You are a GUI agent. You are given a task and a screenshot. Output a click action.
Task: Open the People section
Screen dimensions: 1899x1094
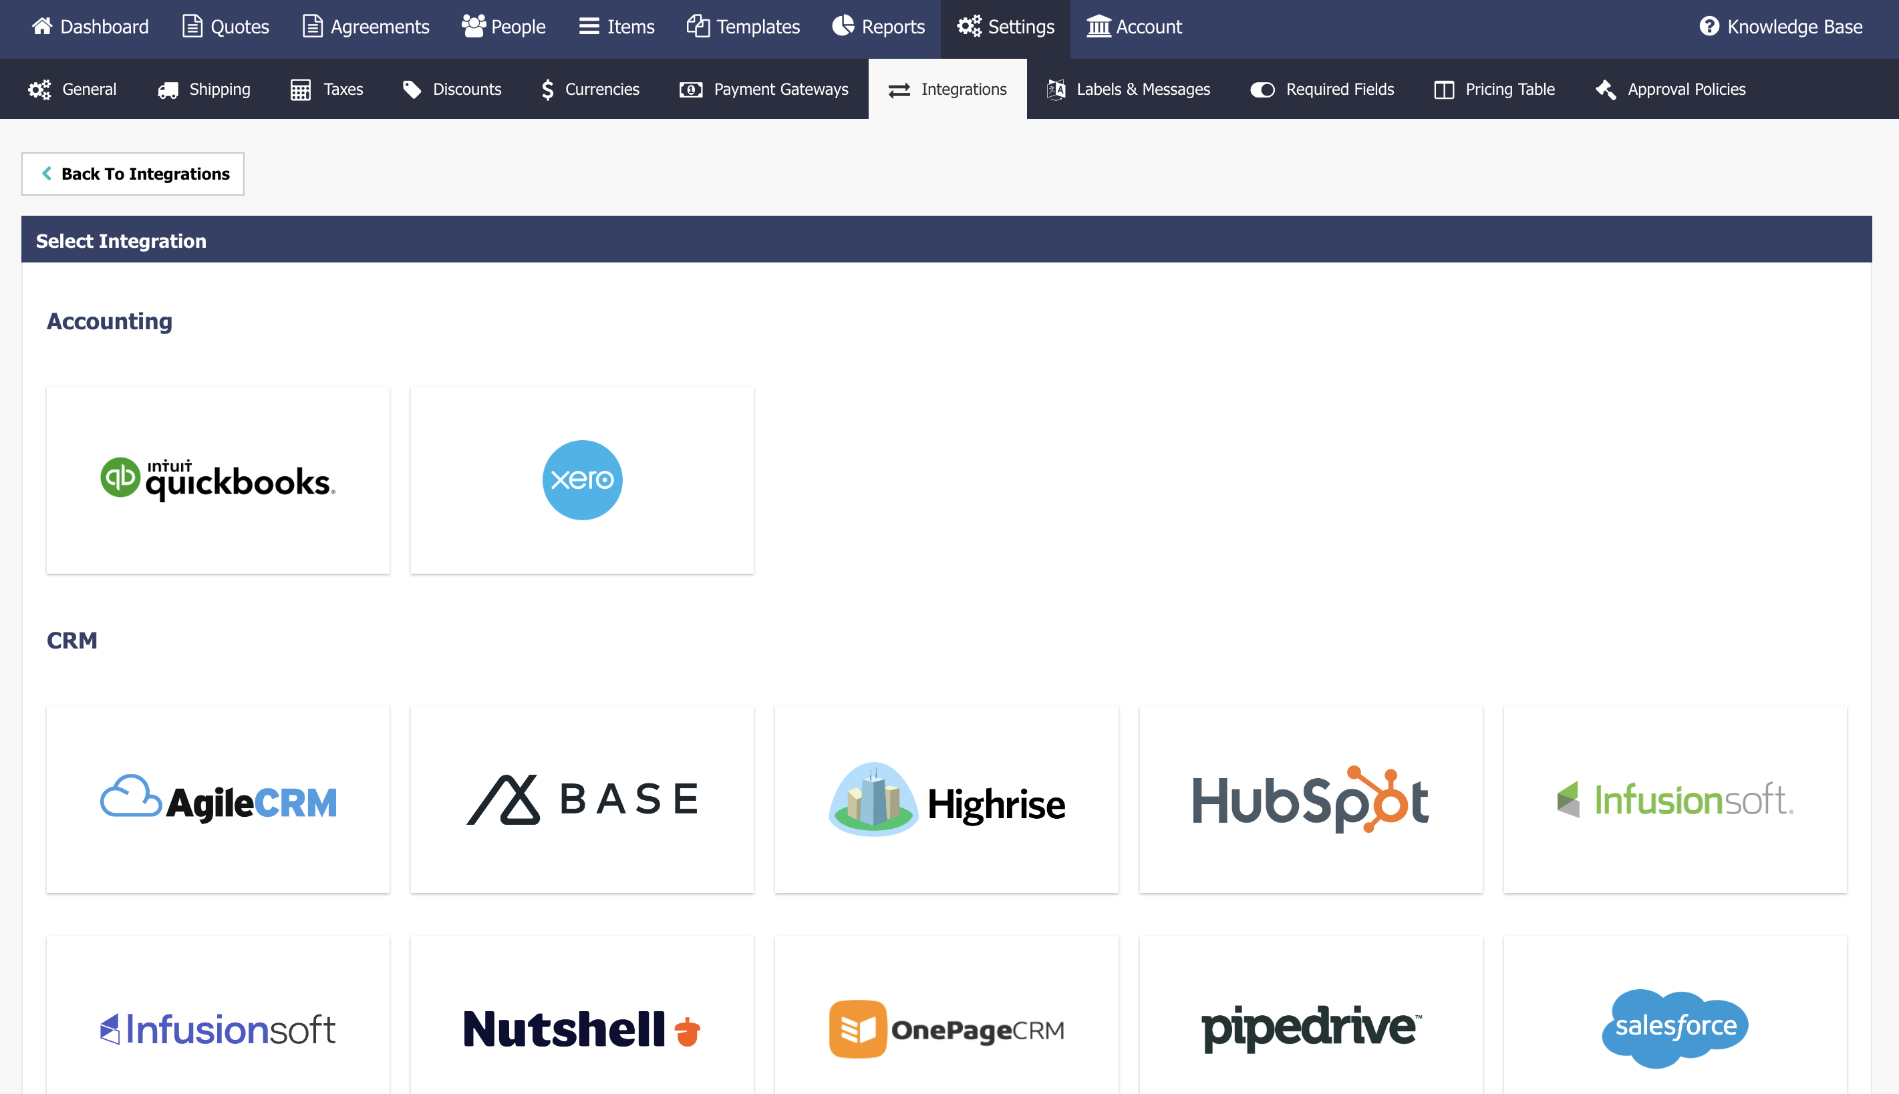504,27
